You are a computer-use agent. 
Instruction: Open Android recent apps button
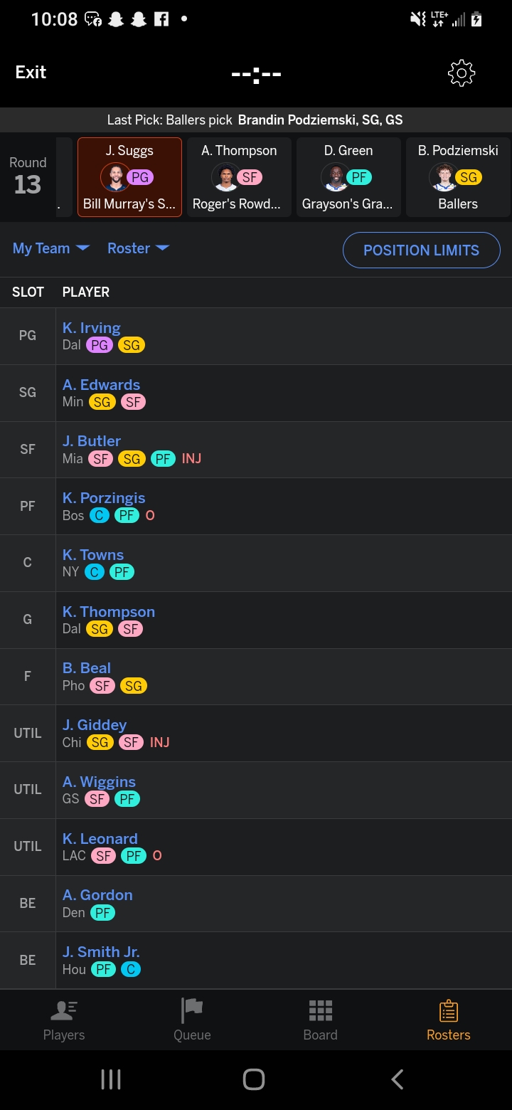pyautogui.click(x=111, y=1079)
